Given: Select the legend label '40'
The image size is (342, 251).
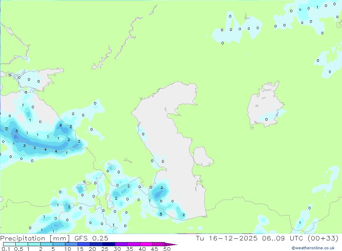Looking at the screenshot, I should pos(142,249).
